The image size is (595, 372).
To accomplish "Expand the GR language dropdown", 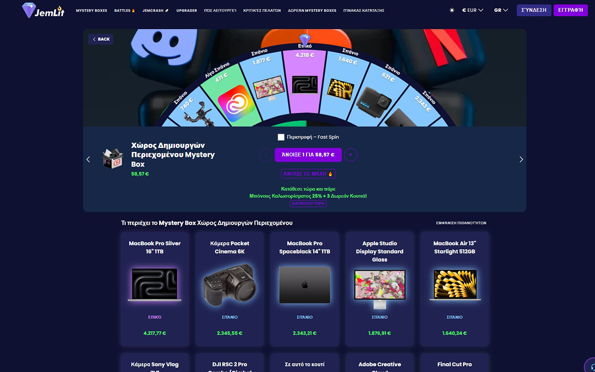I will pos(501,10).
